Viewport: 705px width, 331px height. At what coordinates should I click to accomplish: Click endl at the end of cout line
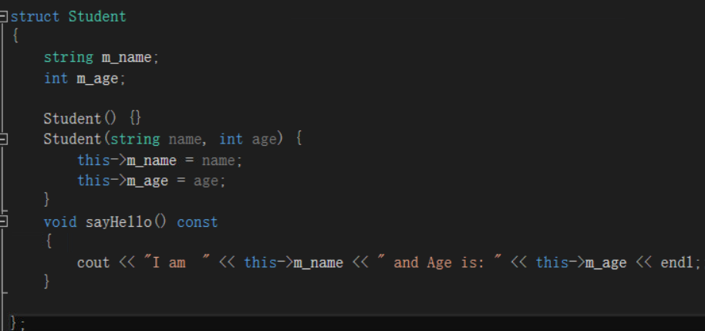tap(677, 262)
